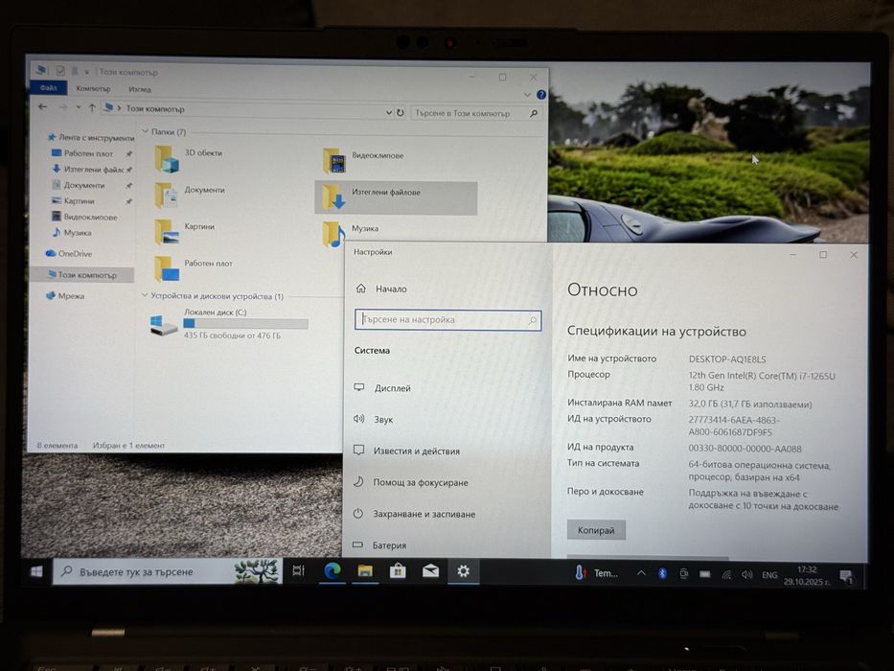Click the Explorer search box
The width and height of the screenshot is (894, 671).
coord(476,113)
